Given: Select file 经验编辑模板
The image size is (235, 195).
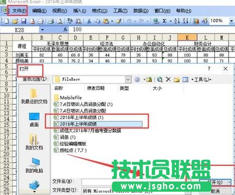Looking at the screenshot, I should 70,144.
